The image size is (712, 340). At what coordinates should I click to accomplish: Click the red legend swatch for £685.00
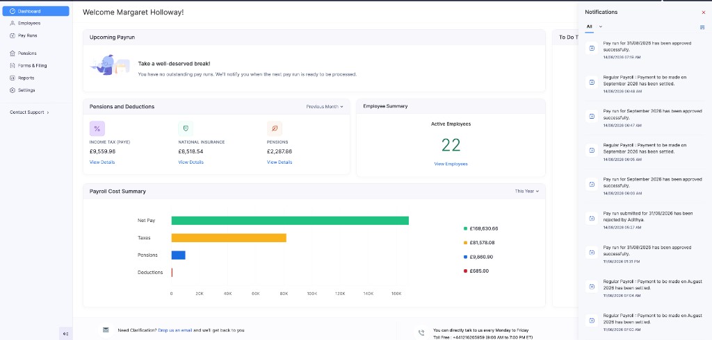(465, 271)
